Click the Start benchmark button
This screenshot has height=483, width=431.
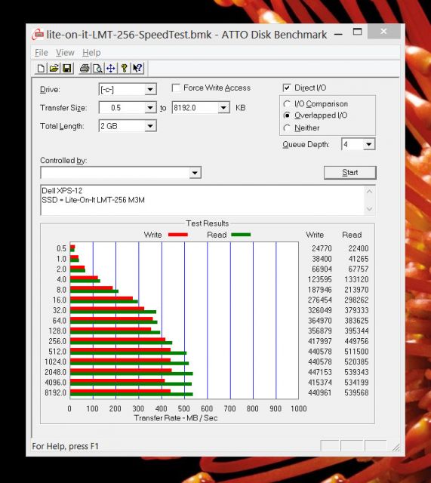350,173
